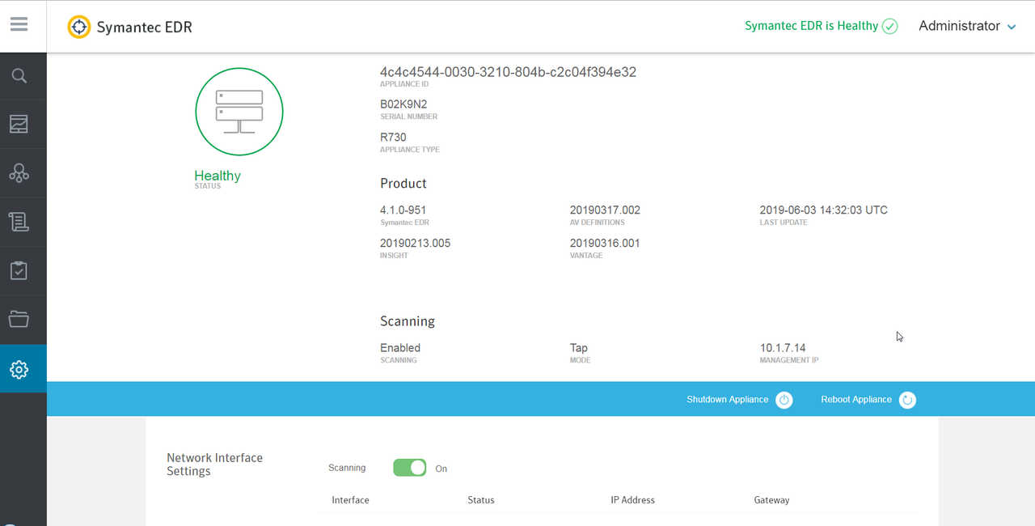The height and width of the screenshot is (526, 1035).
Task: Click the Product section heading
Action: pyautogui.click(x=403, y=184)
